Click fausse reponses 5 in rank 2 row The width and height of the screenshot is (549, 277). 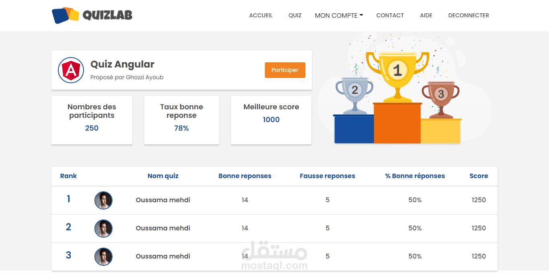tap(328, 228)
